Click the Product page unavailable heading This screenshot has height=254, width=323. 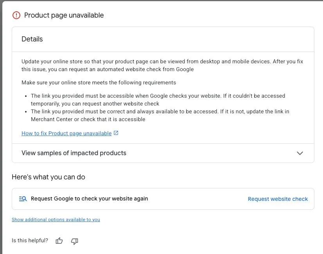pyautogui.click(x=64, y=15)
